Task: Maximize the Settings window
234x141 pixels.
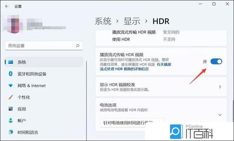Action: tap(214, 4)
